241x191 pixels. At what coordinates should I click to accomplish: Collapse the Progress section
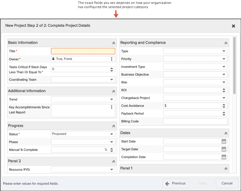point(113,126)
